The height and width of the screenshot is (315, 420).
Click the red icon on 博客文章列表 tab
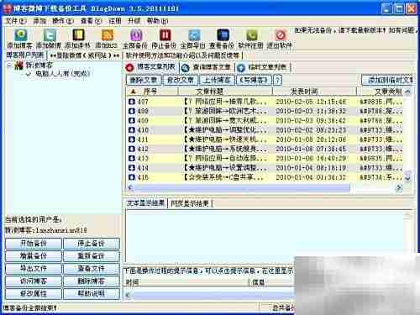point(129,67)
